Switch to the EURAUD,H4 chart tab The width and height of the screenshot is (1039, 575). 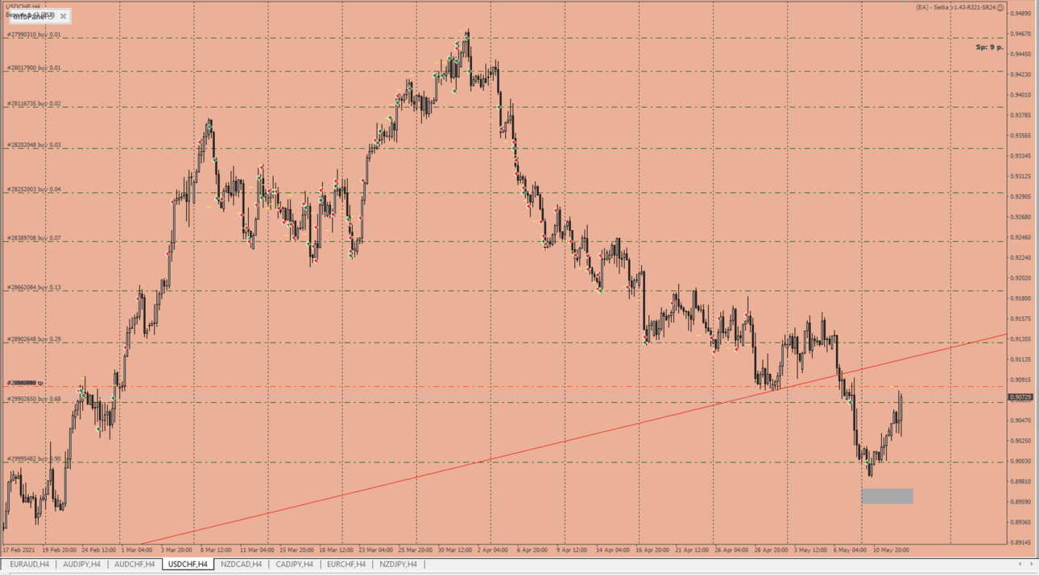point(29,565)
